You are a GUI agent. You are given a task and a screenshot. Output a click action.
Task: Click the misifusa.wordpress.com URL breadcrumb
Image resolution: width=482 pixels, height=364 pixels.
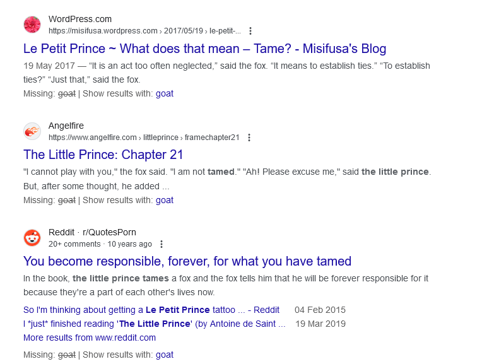click(103, 31)
